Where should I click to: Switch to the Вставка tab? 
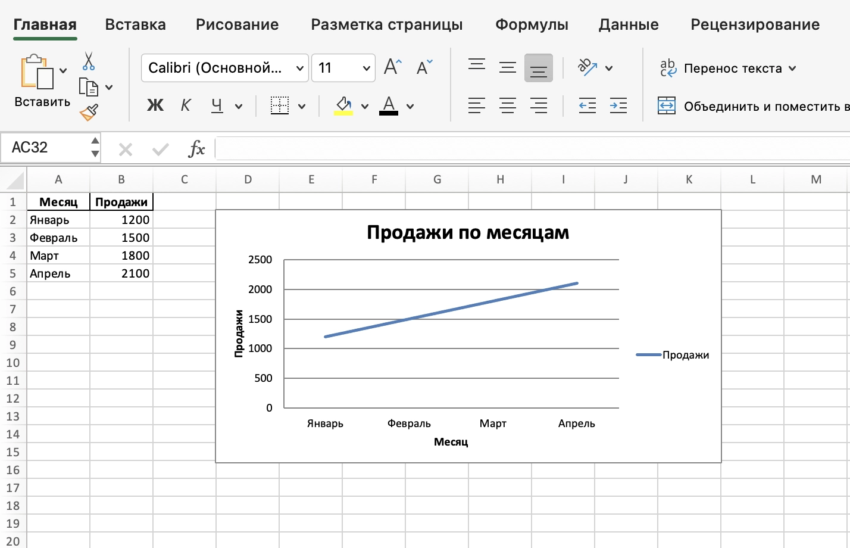coord(135,24)
